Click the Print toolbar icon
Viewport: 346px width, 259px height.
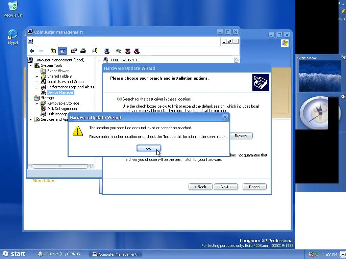[83, 51]
